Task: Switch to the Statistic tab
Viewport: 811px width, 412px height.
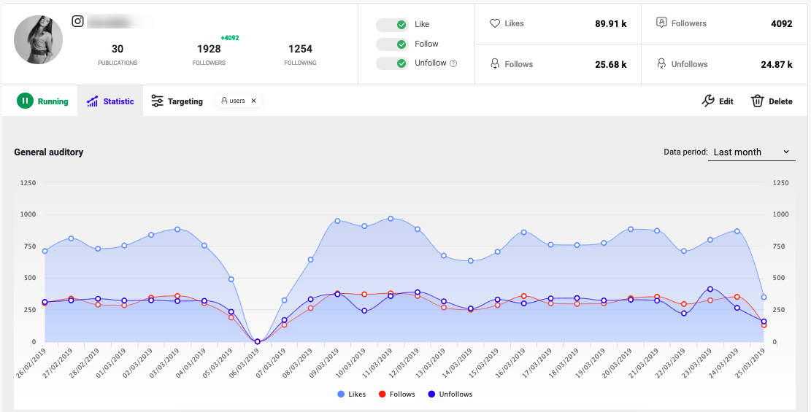Action: [110, 101]
